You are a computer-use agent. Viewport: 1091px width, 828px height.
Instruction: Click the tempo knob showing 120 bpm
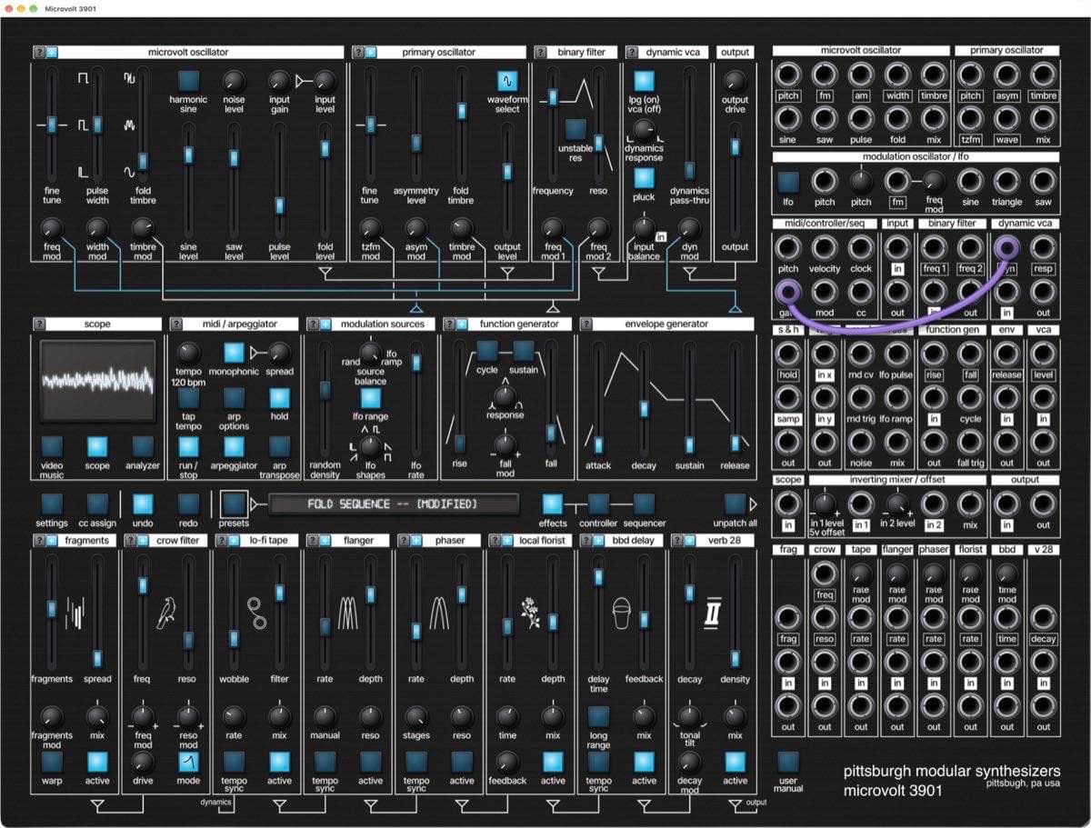pos(188,354)
